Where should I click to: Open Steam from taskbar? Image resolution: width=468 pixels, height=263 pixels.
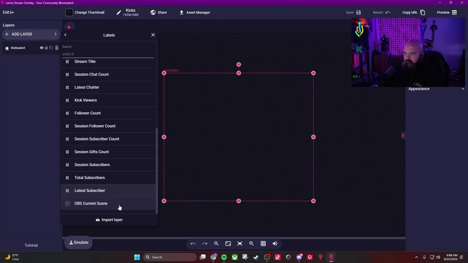[256, 257]
